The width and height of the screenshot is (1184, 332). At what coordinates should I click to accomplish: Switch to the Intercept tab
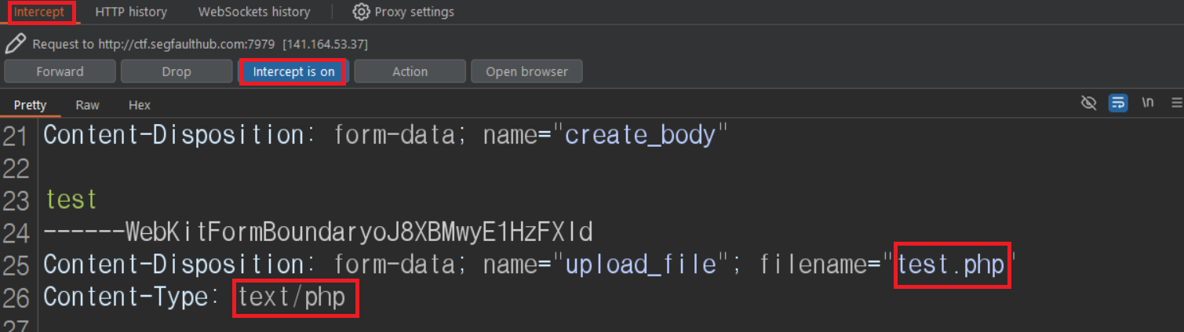(39, 12)
